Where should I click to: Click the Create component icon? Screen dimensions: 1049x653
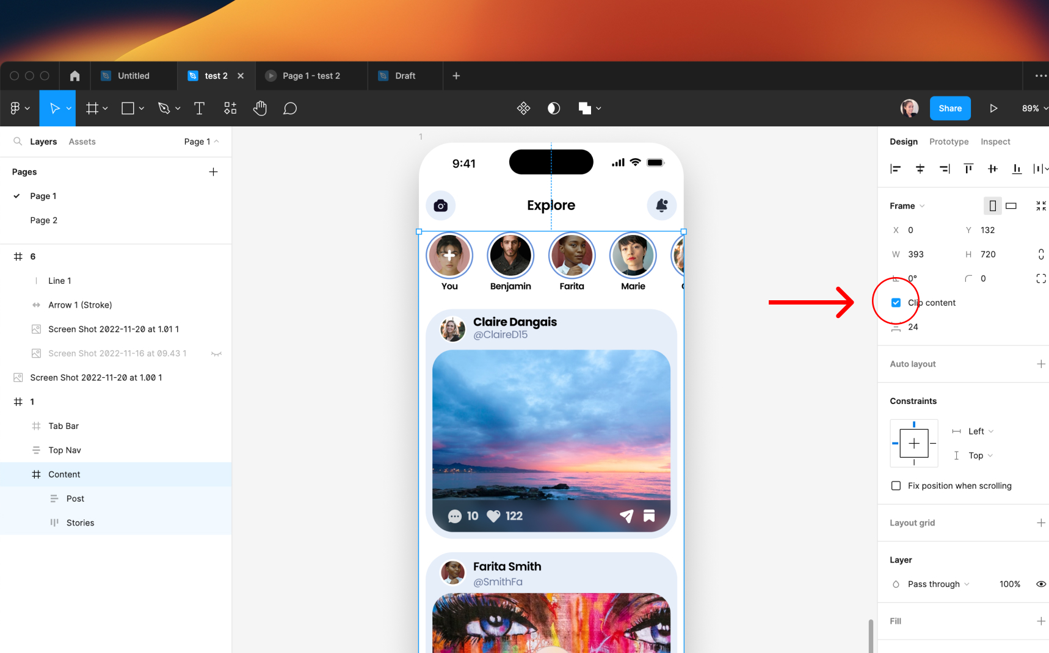(523, 108)
